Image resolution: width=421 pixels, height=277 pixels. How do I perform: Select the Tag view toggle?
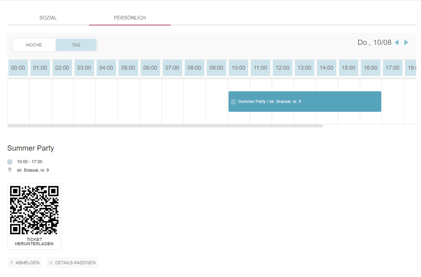click(76, 45)
